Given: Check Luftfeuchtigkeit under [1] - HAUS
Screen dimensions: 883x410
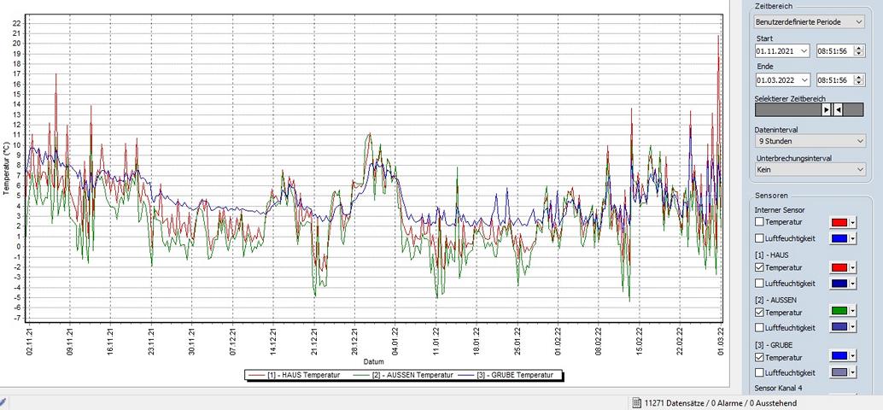Looking at the screenshot, I should [x=759, y=283].
